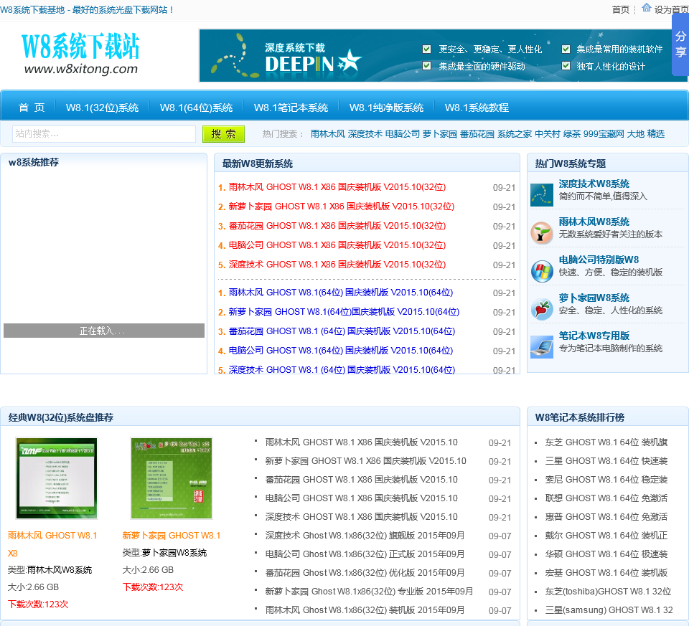
Task: Open the 雨林木风 green system thumbnail
Action: [x=57, y=478]
